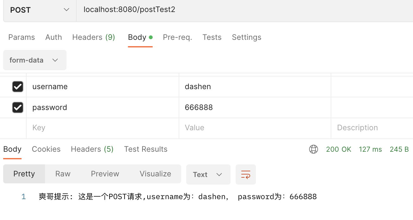The image size is (413, 220).
Task: Uncheck the username row checkbox
Action: pos(18,87)
